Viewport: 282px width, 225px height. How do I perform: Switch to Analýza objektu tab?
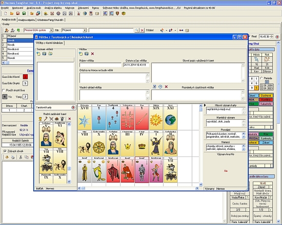pos(27,20)
